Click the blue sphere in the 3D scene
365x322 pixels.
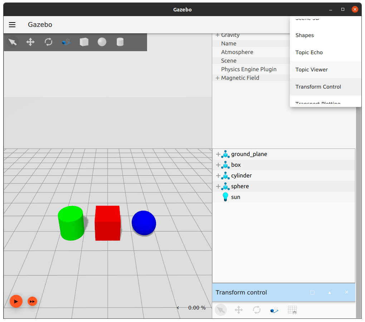(x=144, y=223)
